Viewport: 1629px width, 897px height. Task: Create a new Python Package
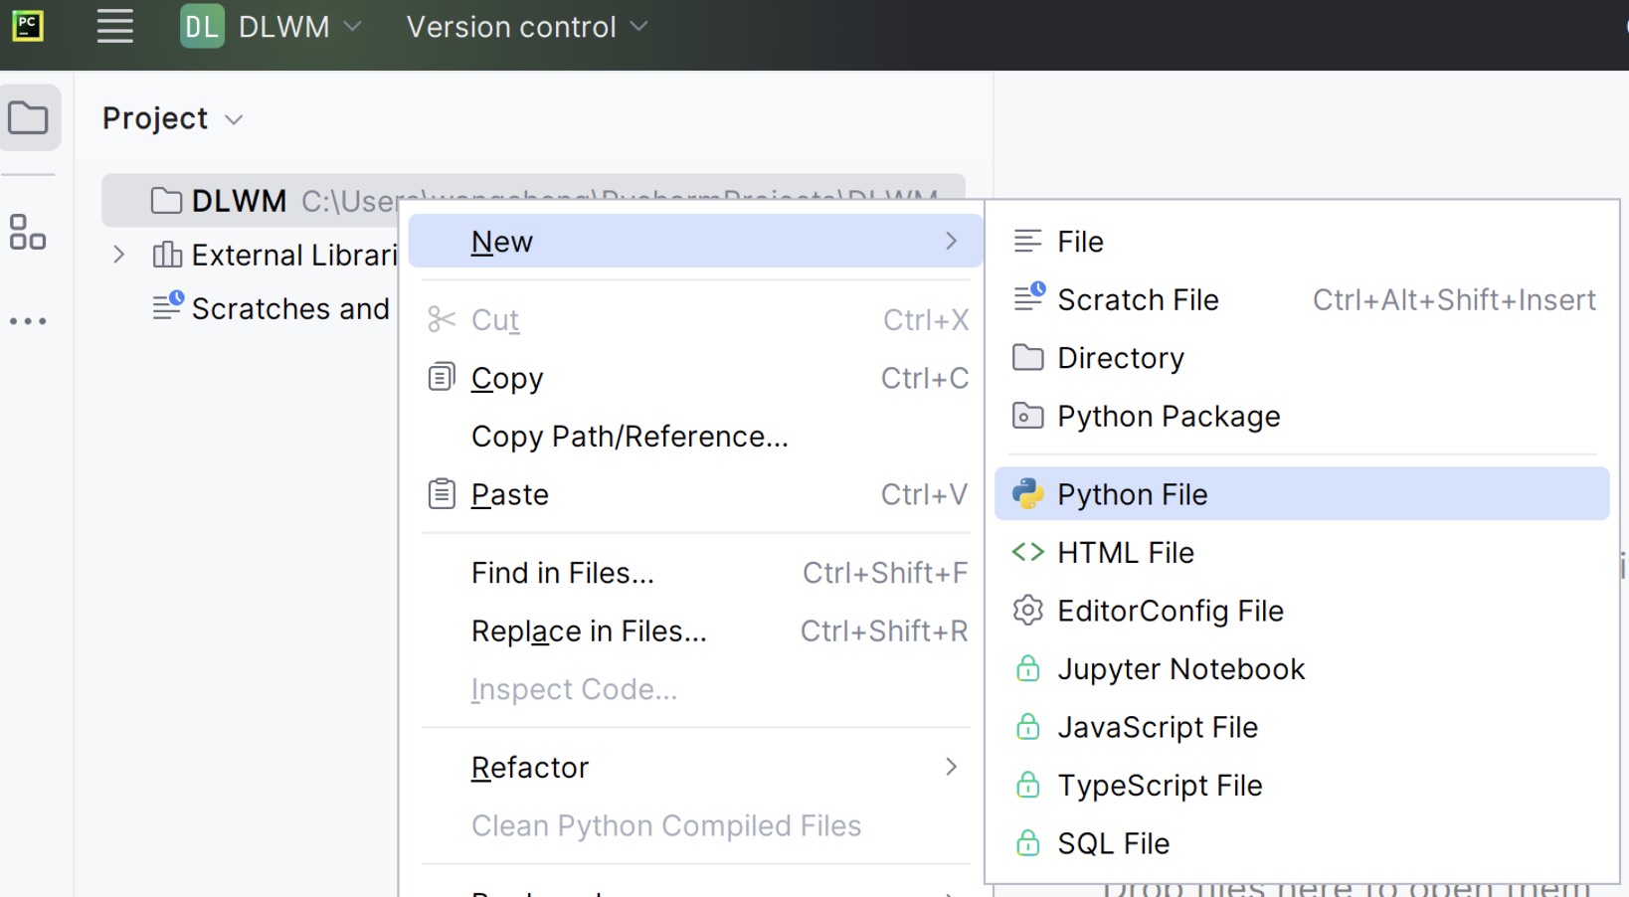[x=1302, y=416]
